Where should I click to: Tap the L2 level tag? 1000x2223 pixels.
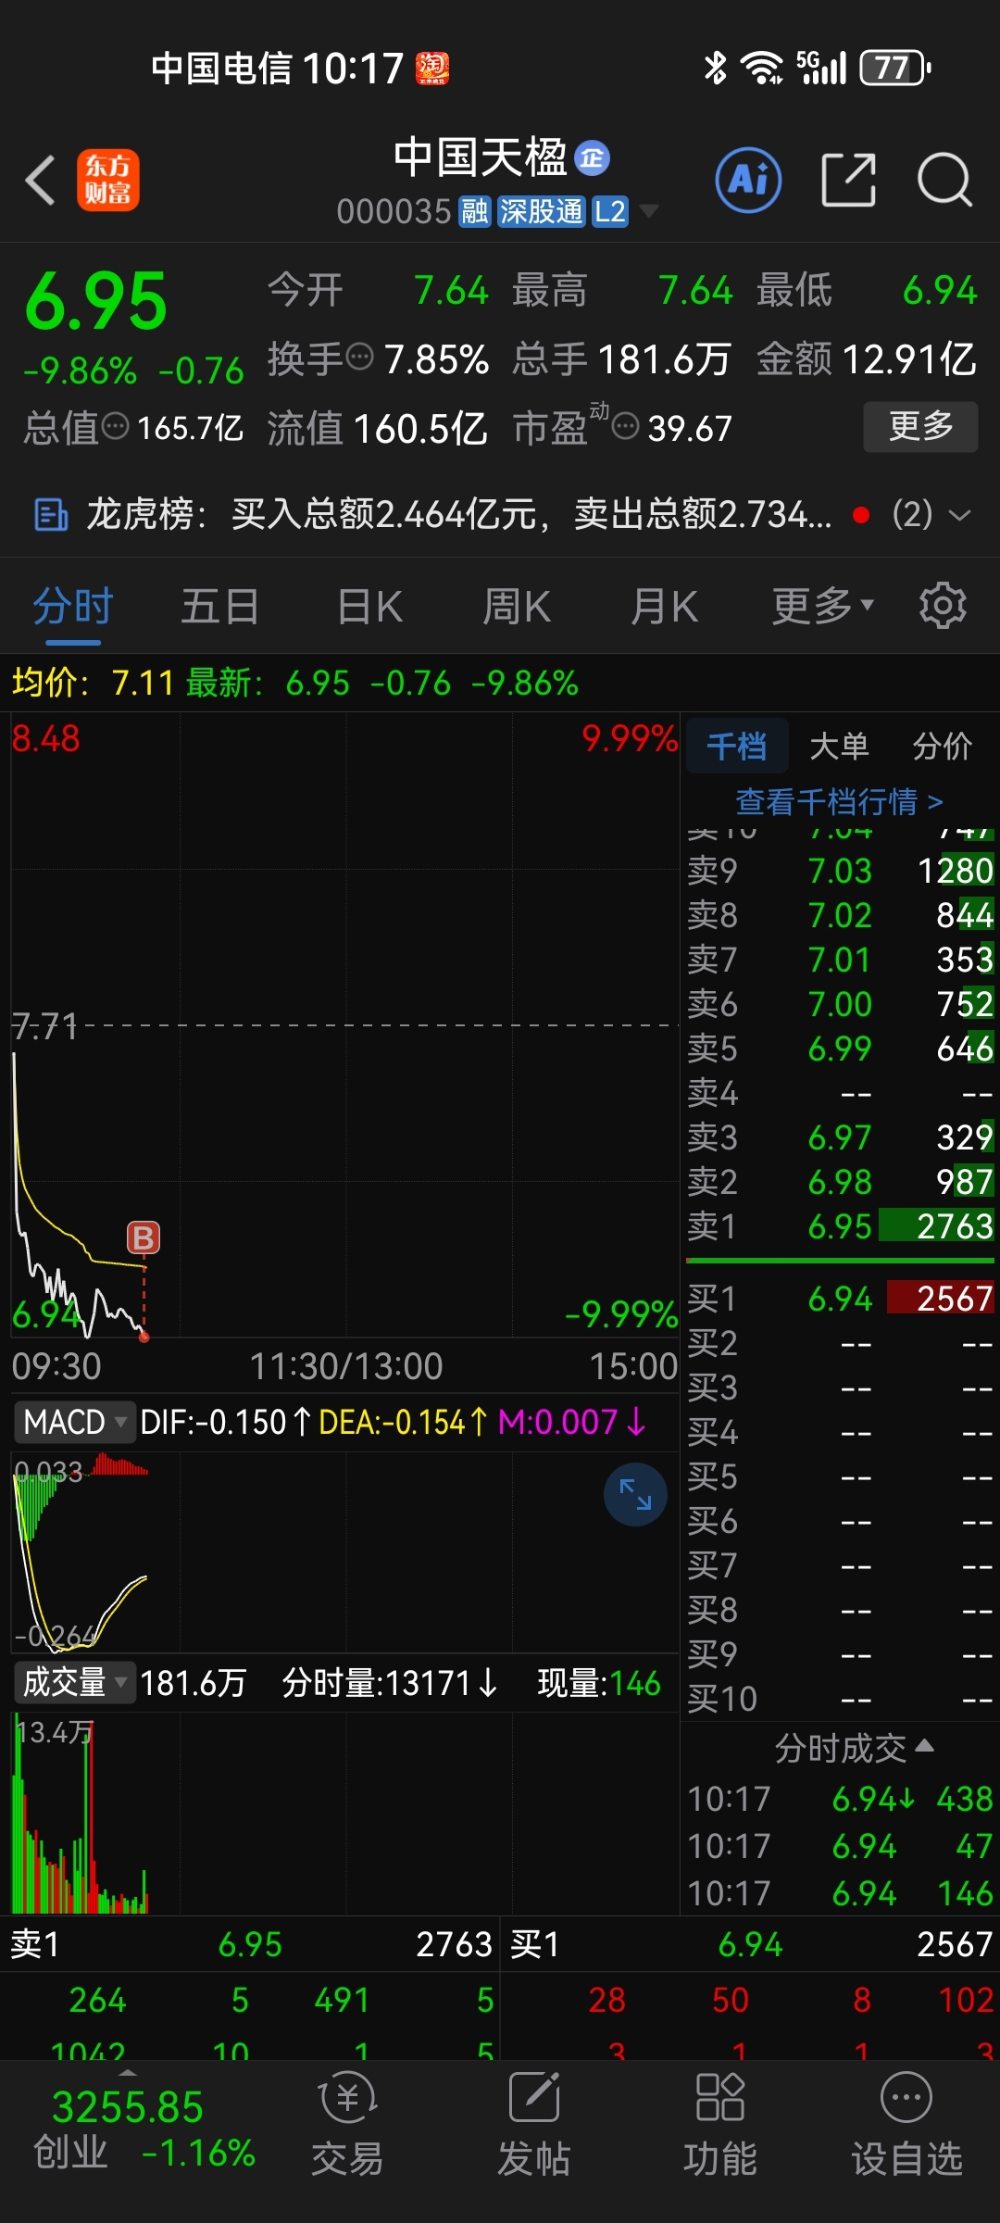610,212
